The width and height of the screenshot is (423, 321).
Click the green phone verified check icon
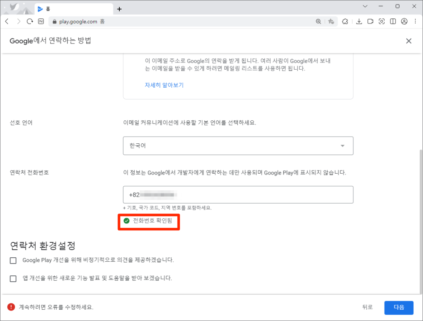127,221
